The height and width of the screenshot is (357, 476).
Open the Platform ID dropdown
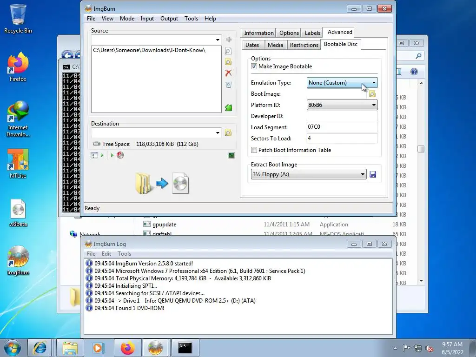[x=342, y=105]
